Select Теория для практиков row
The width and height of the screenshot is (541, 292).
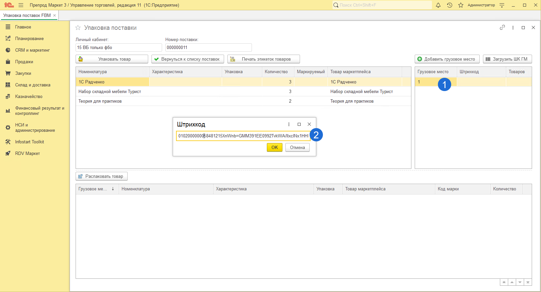pos(100,101)
